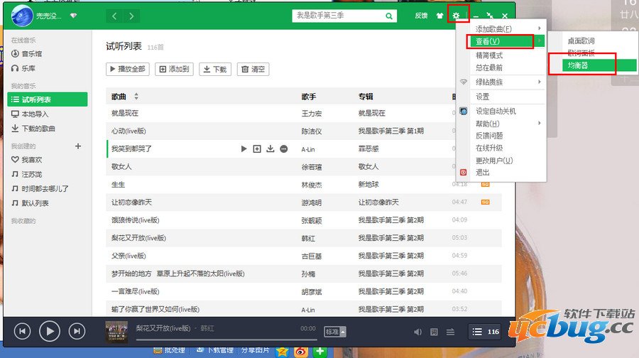639x358 pixels.
Task: Expand the 添加歌曲(F) submenu
Action: 508,29
